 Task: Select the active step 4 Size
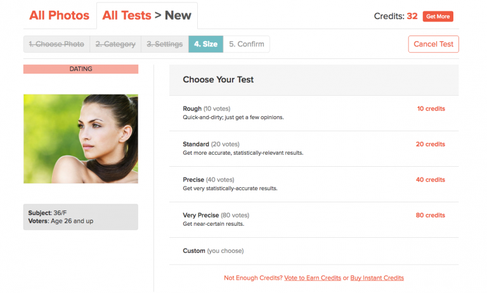205,44
